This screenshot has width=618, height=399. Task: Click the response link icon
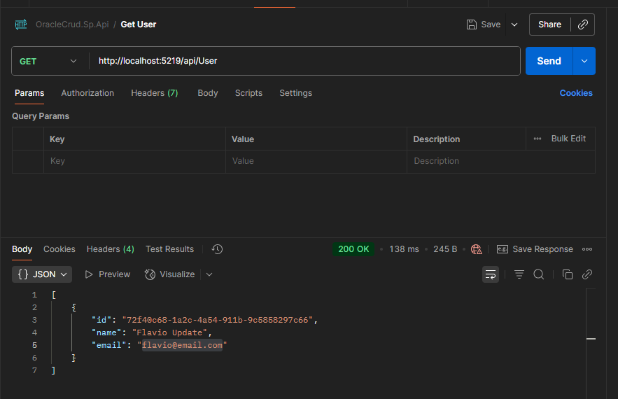[587, 274]
